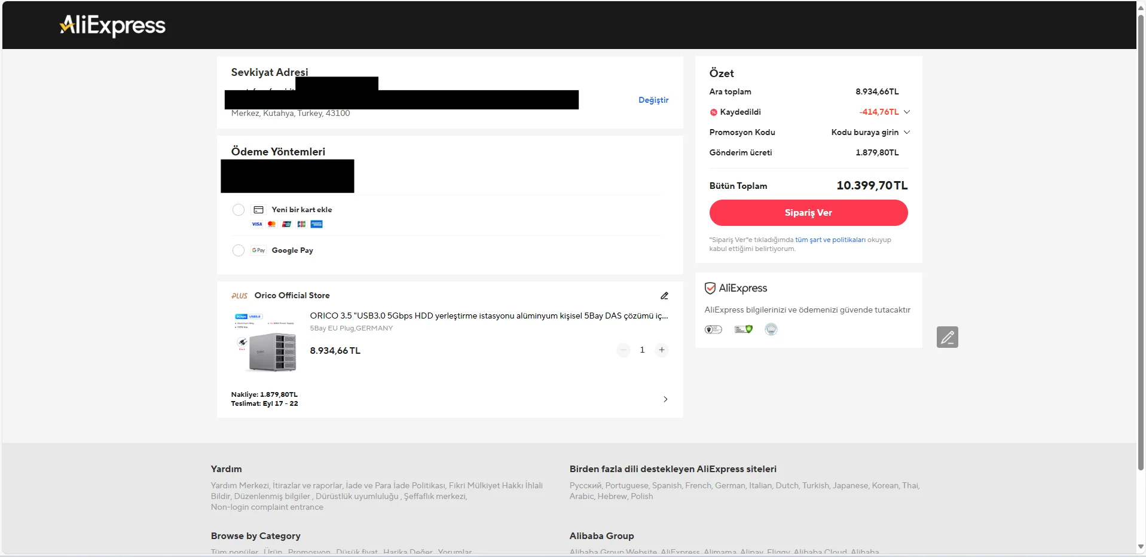Click the -414,76TL saved amount
The width and height of the screenshot is (1146, 557).
pyautogui.click(x=879, y=112)
